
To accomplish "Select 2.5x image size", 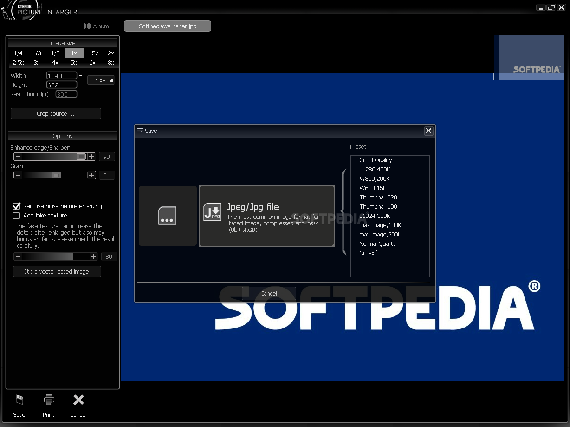I will (18, 62).
